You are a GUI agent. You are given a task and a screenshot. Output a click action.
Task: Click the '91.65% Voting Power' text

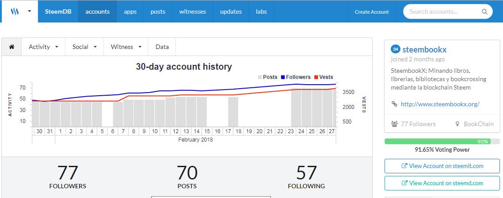(x=442, y=149)
